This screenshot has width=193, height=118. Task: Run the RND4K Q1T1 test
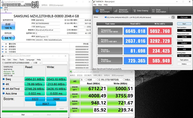75,110
